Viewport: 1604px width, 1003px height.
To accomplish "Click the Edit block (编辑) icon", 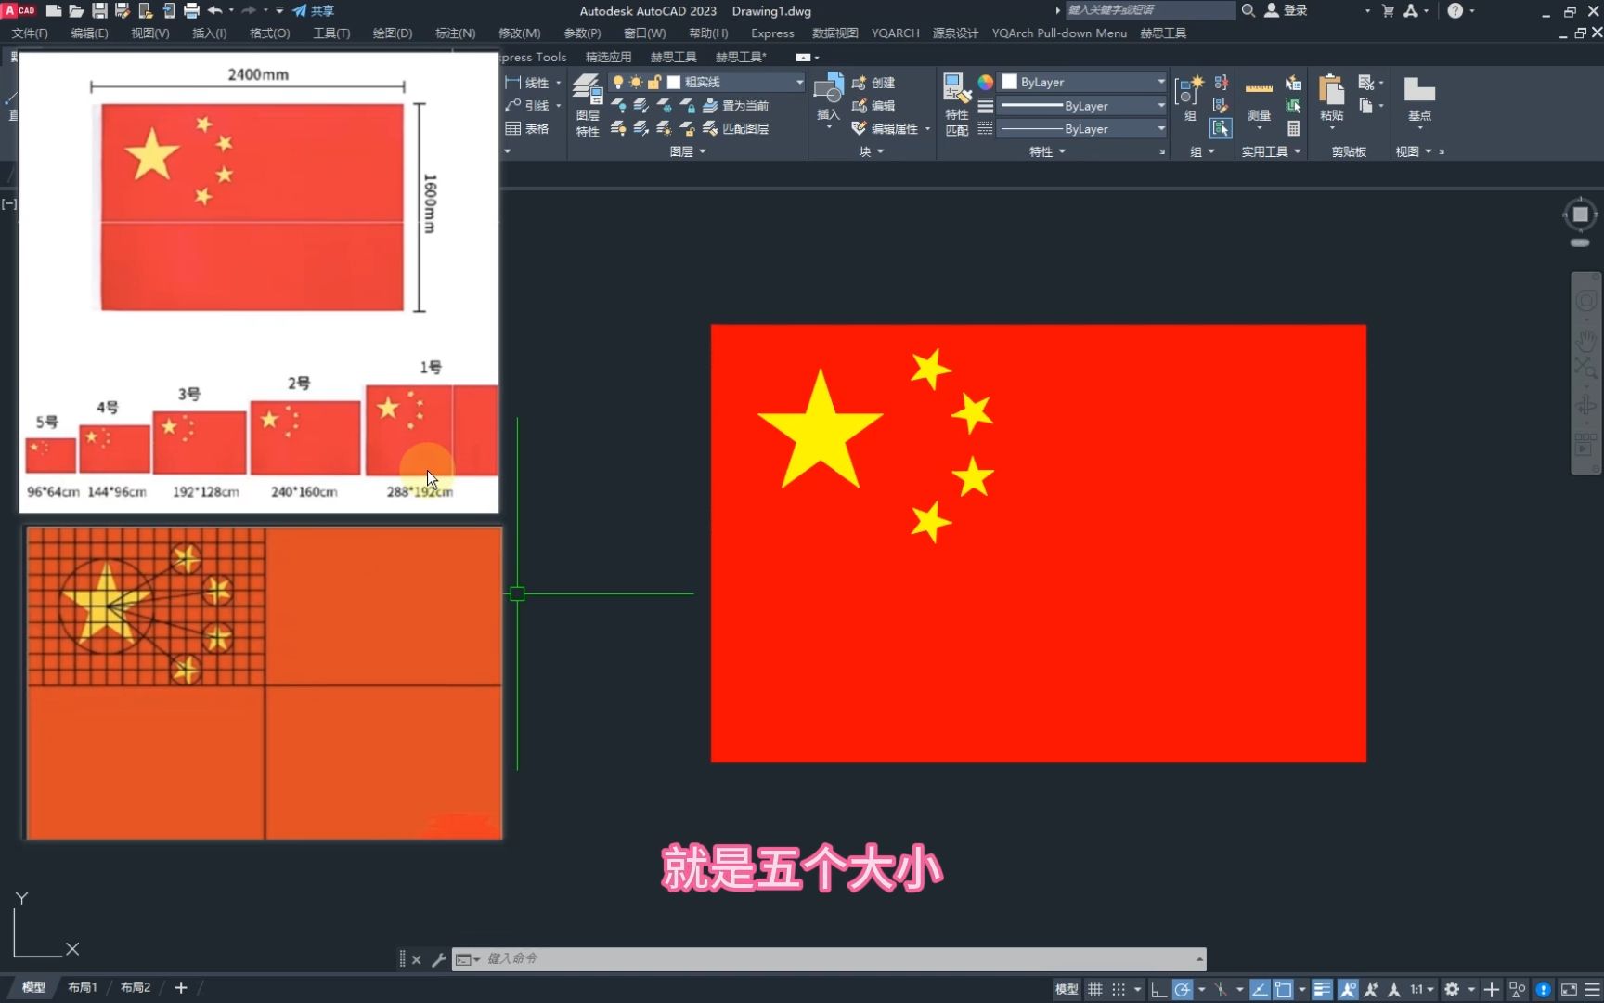I will pos(873,106).
